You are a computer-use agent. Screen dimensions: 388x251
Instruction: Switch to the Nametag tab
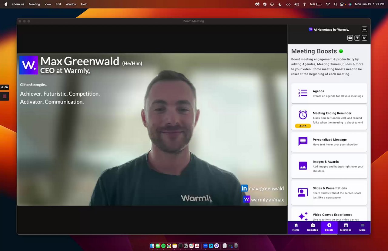coord(313,228)
